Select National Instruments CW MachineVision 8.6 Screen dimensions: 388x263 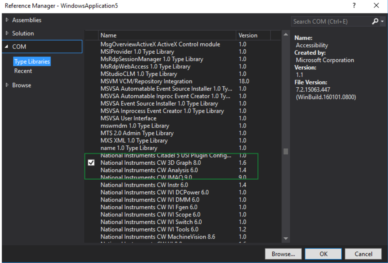183,237
